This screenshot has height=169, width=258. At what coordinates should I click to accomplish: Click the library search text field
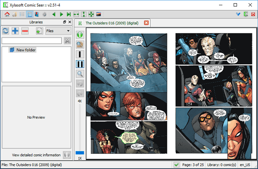(32, 41)
